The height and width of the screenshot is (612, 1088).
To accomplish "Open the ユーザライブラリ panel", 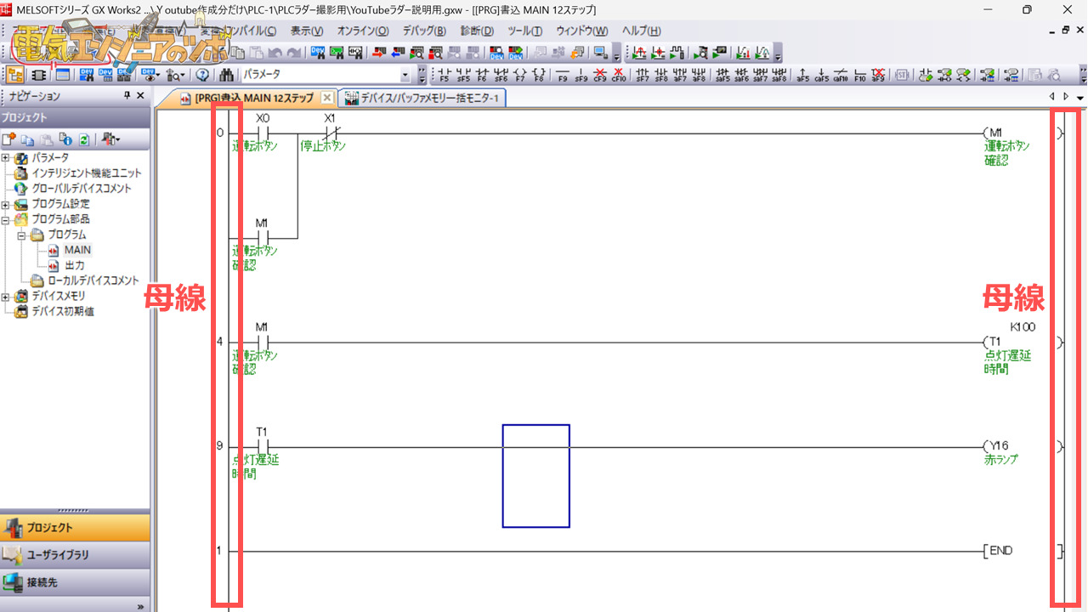I will coord(58,555).
